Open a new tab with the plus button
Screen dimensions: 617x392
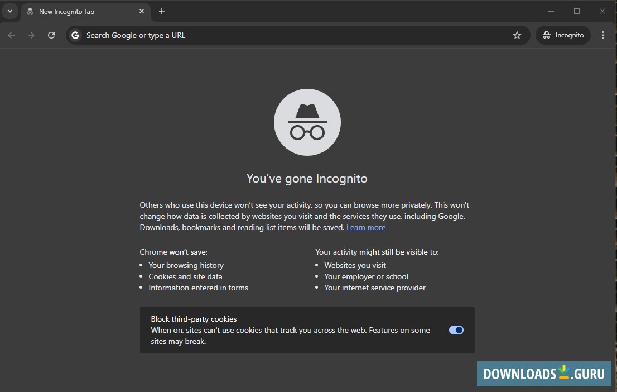point(161,11)
